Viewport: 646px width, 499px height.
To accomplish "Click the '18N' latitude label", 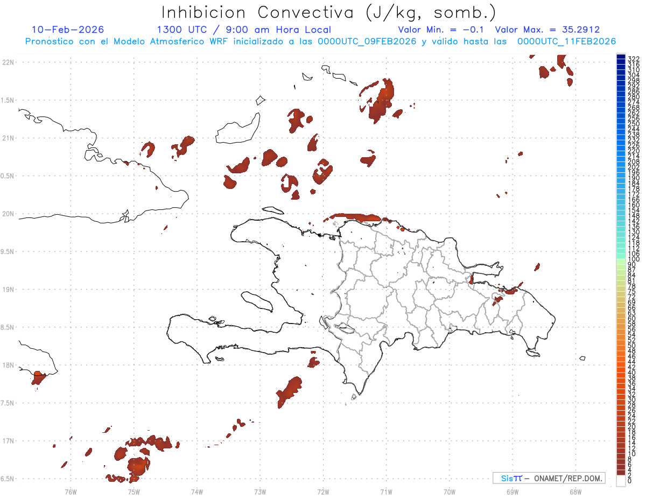I will click(x=8, y=365).
